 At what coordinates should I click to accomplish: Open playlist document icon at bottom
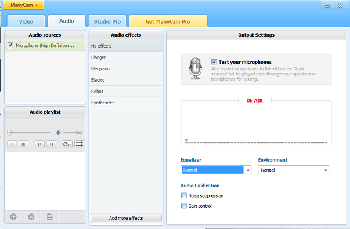(49, 217)
